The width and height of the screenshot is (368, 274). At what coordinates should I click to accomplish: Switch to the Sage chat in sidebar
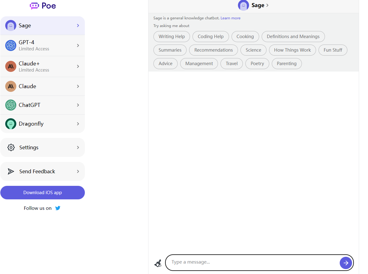pyautogui.click(x=42, y=25)
